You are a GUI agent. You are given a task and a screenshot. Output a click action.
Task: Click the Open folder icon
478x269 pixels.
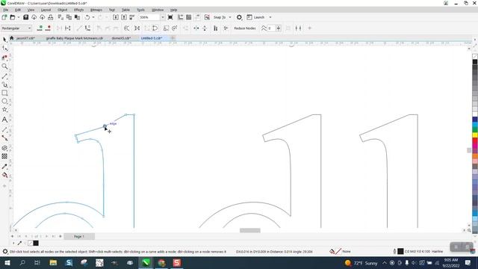[13, 17]
